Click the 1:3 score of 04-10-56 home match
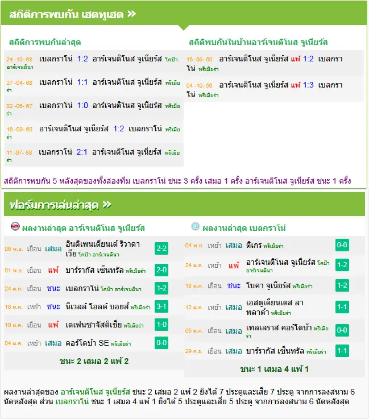This screenshot has width=369, height=419. point(308,85)
